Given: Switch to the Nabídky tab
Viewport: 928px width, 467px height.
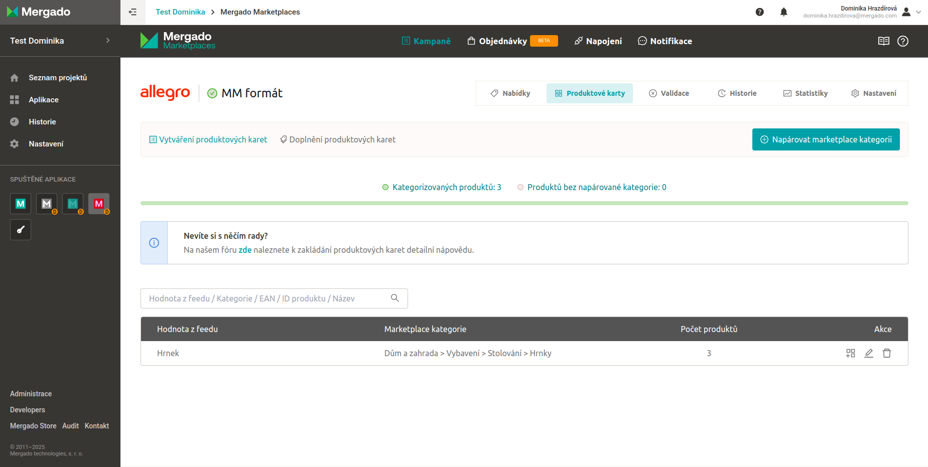Looking at the screenshot, I should pyautogui.click(x=510, y=93).
